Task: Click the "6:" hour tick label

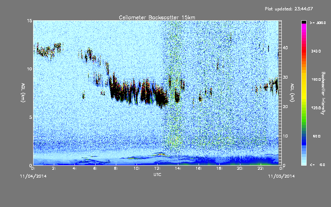Action: click(x=96, y=168)
